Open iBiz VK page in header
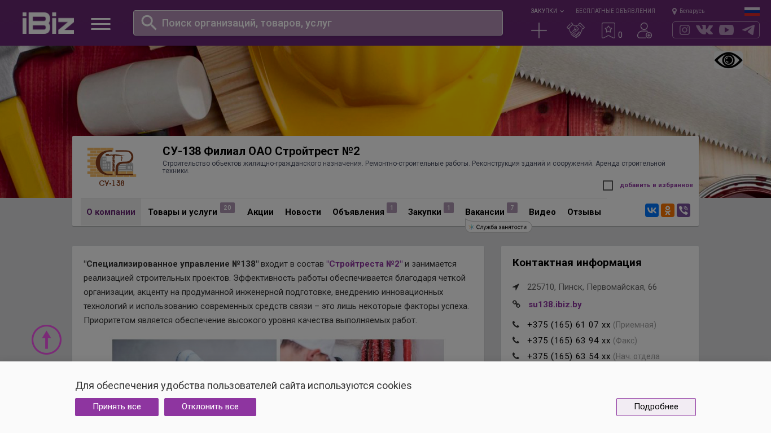 click(x=704, y=30)
